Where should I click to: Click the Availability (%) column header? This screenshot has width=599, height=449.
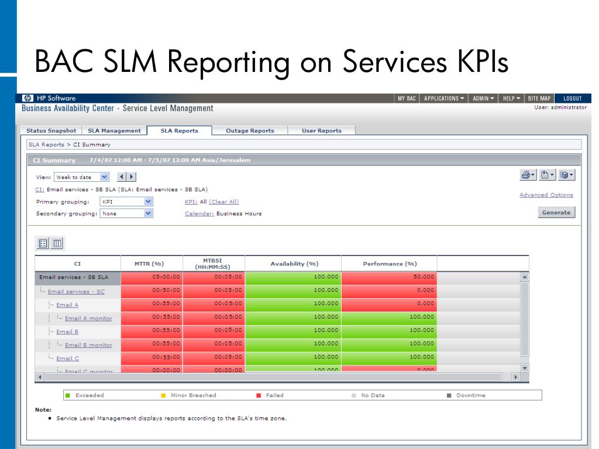293,264
